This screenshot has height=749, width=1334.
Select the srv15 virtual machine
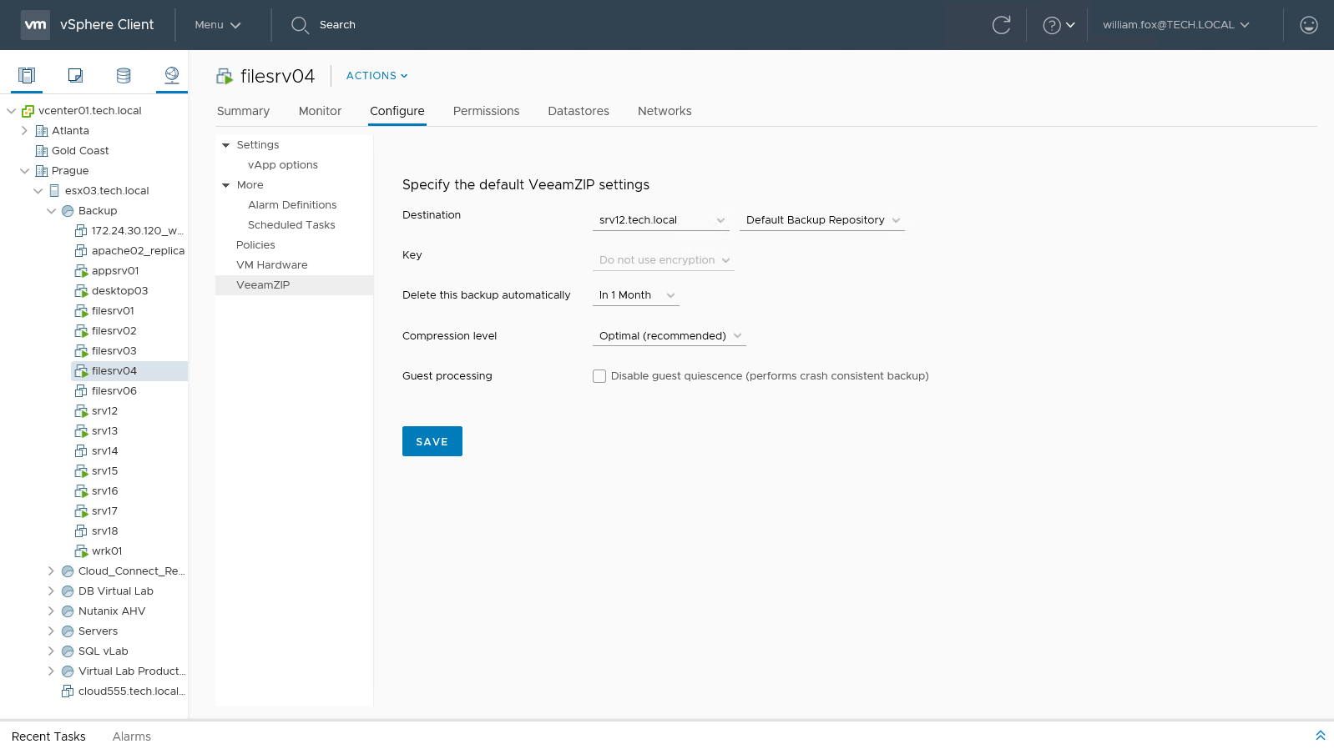coord(104,471)
